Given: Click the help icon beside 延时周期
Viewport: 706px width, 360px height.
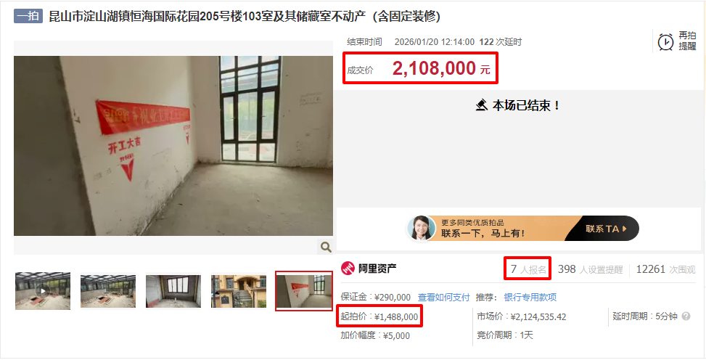Looking at the screenshot, I should [x=686, y=316].
